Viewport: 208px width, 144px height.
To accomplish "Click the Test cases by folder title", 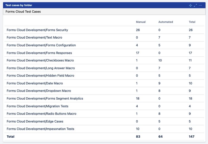I will point(19,5).
